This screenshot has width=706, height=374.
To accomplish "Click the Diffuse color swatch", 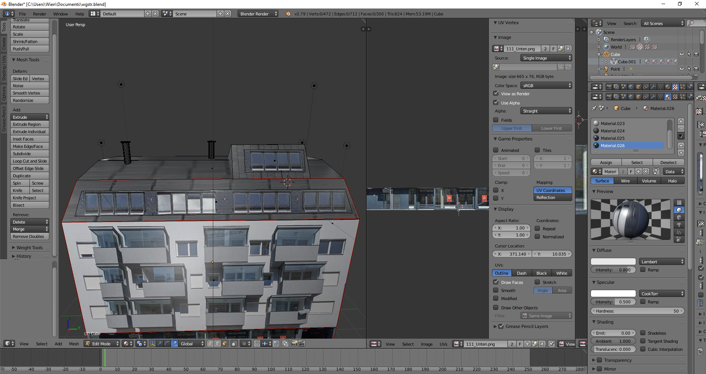I will (x=613, y=261).
